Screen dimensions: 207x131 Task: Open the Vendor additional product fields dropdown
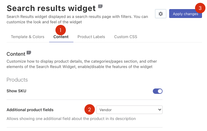(129, 110)
